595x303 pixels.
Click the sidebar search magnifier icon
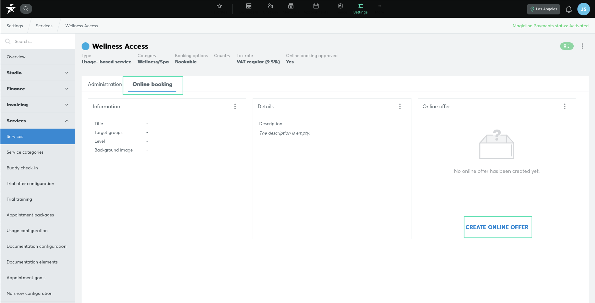8,41
